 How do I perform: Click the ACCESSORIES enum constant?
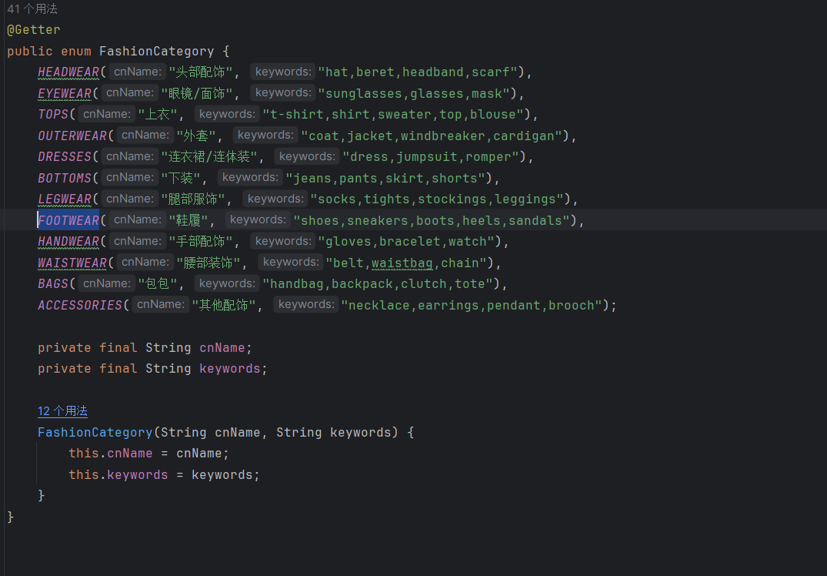(x=80, y=305)
